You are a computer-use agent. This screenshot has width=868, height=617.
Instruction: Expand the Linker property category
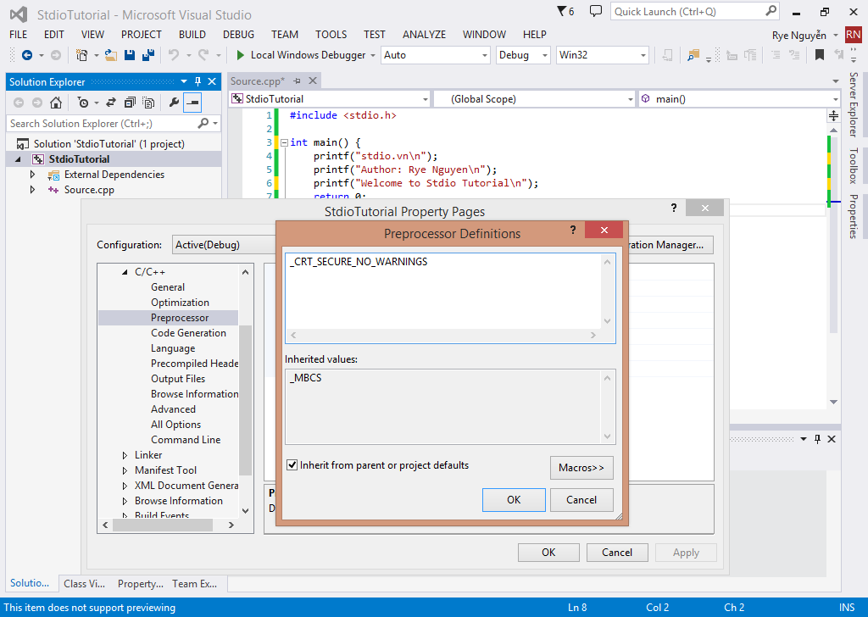click(x=125, y=455)
